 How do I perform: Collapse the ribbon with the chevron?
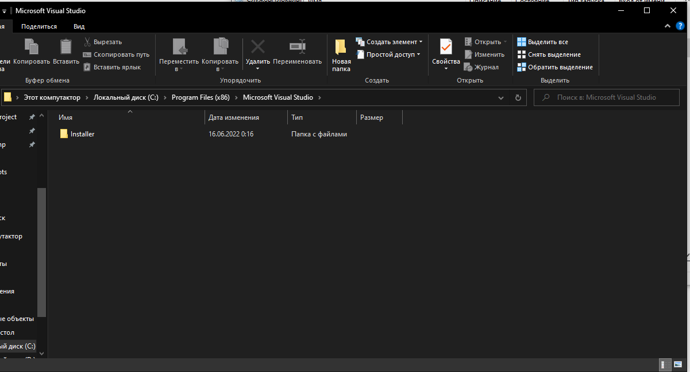pyautogui.click(x=668, y=26)
